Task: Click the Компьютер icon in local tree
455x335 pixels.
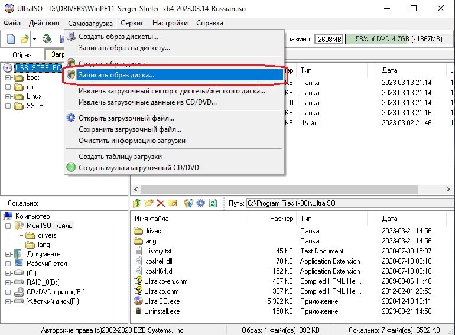Action: [x=8, y=216]
